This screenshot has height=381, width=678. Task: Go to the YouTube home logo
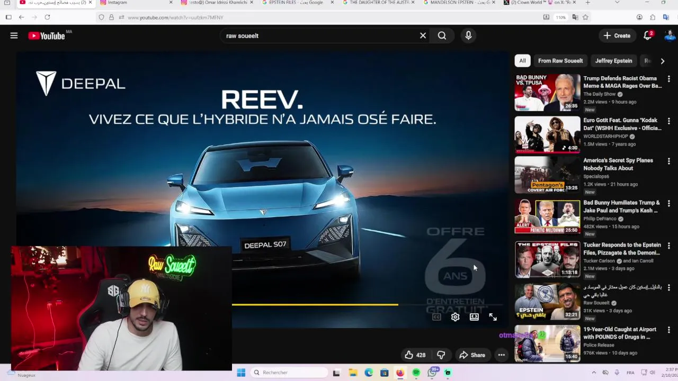click(46, 36)
